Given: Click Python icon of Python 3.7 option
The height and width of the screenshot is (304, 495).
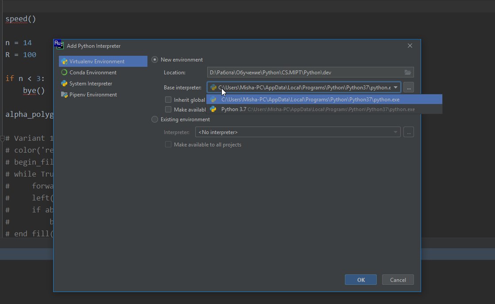Looking at the screenshot, I should click(x=213, y=109).
